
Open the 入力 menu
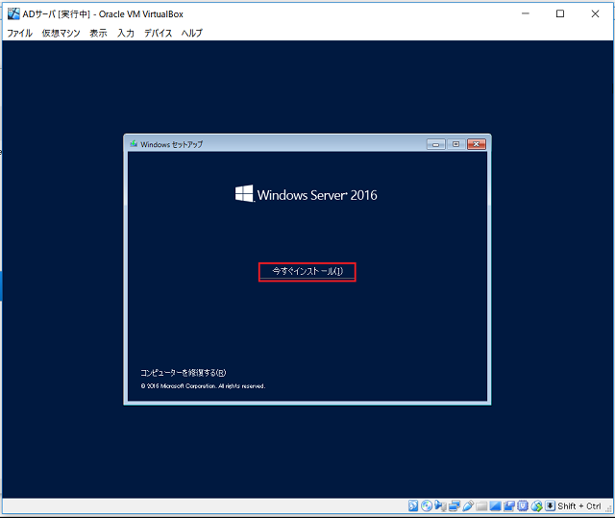pos(126,33)
